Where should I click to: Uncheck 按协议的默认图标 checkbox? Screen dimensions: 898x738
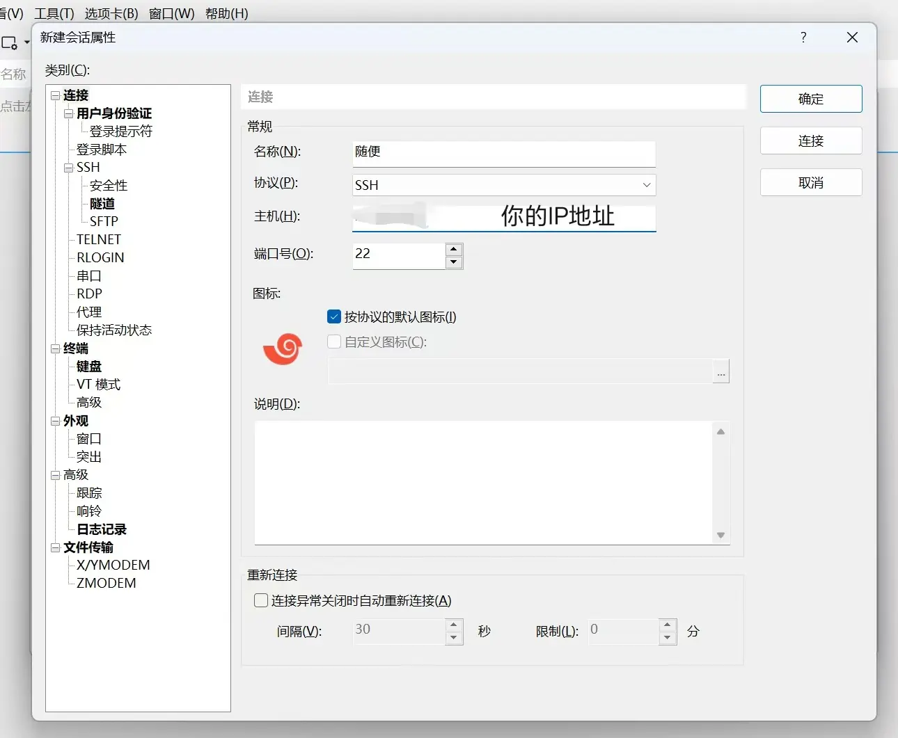point(333,316)
